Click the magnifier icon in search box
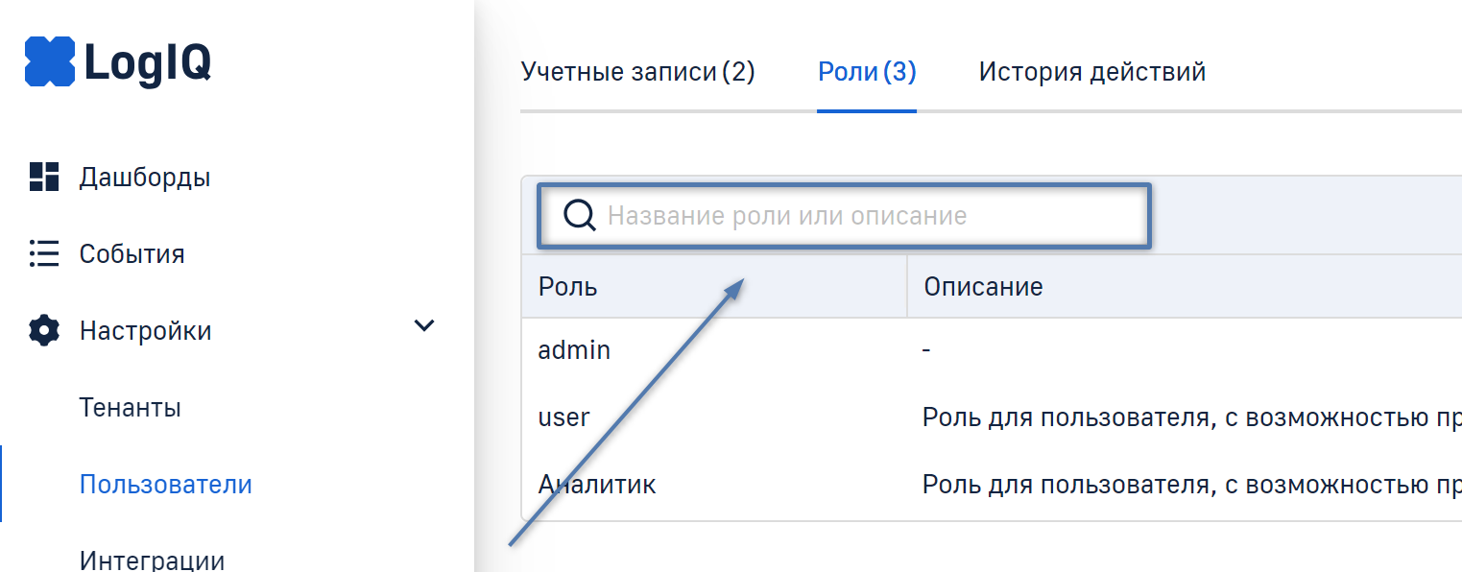Screen dimensions: 1462x572 (x=580, y=216)
